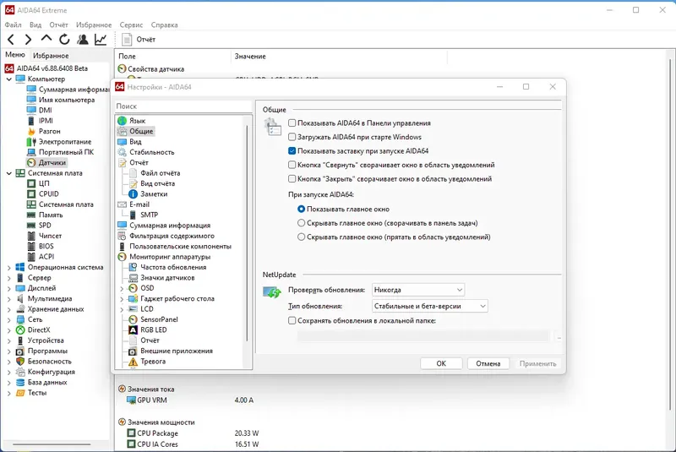Enable Показывать AIDA64 в Панели управления
The height and width of the screenshot is (452, 676).
pos(292,123)
